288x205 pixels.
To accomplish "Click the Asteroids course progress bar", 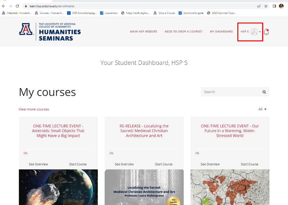I will point(58,149).
